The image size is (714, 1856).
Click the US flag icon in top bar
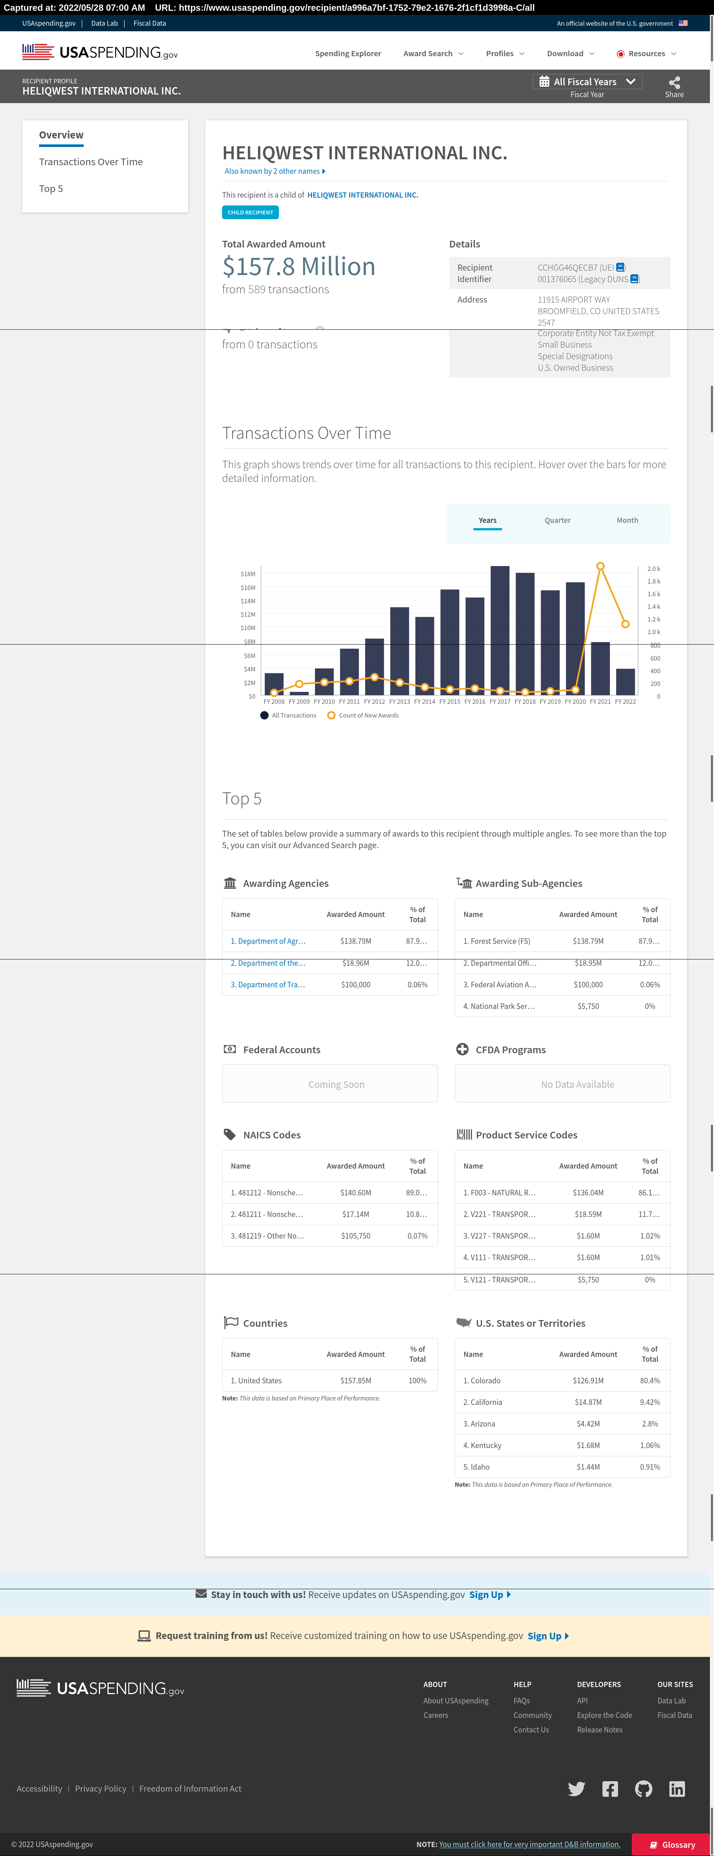(x=683, y=23)
